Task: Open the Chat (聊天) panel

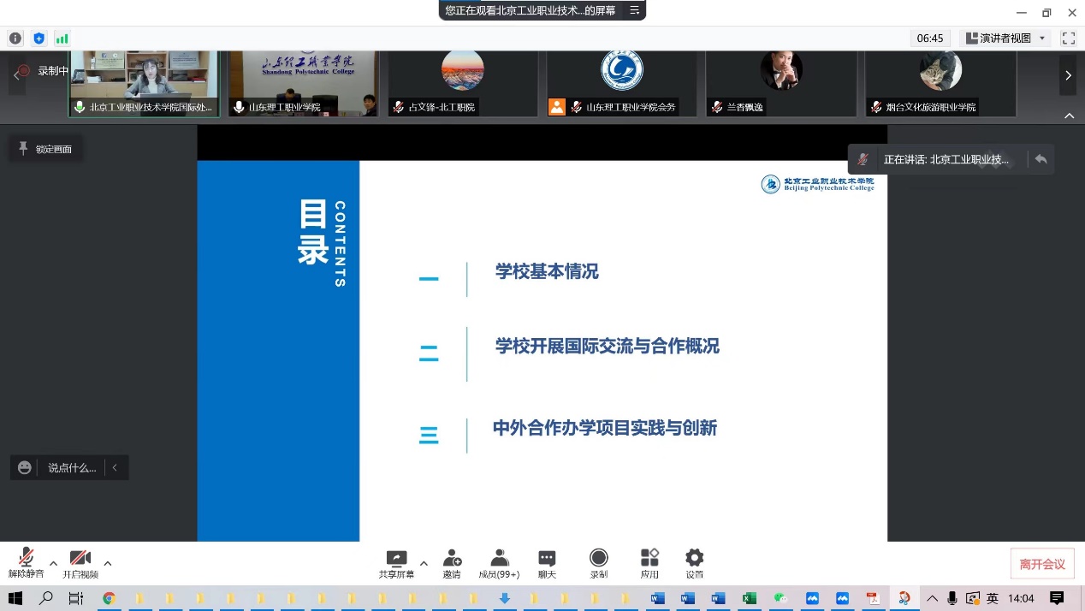Action: click(x=547, y=559)
